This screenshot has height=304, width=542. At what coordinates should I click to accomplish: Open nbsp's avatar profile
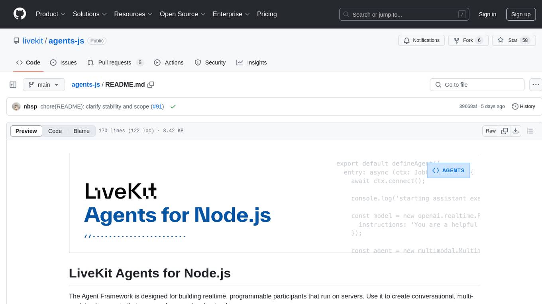coord(16,107)
